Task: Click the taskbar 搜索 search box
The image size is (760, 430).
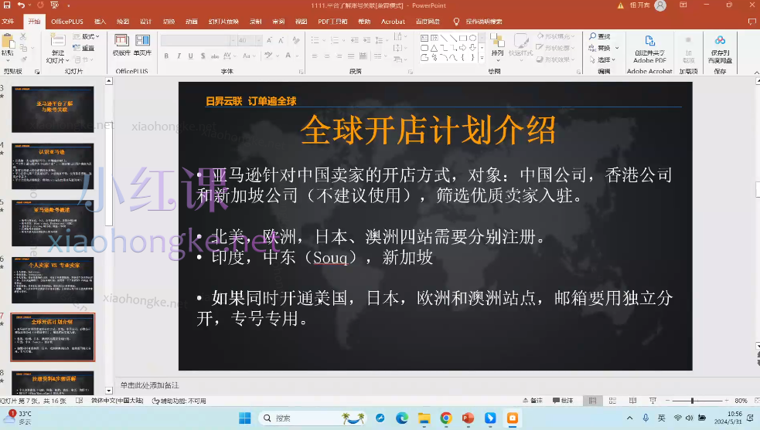Action: coord(313,418)
